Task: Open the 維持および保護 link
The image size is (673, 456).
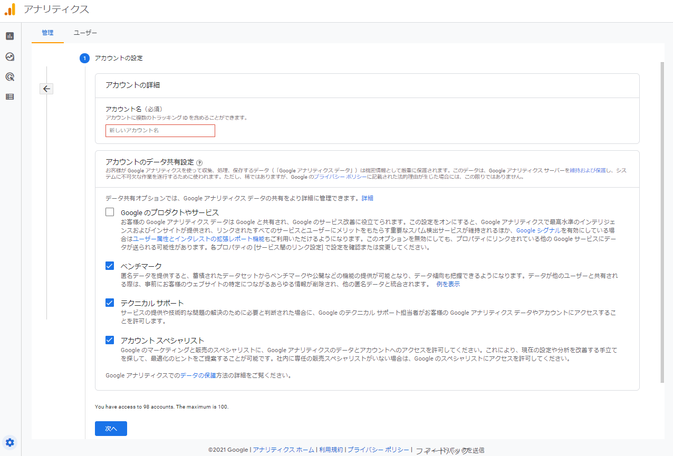Action: (x=588, y=171)
